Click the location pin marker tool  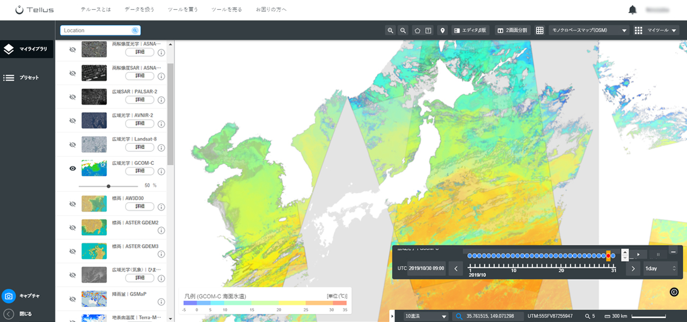443,31
